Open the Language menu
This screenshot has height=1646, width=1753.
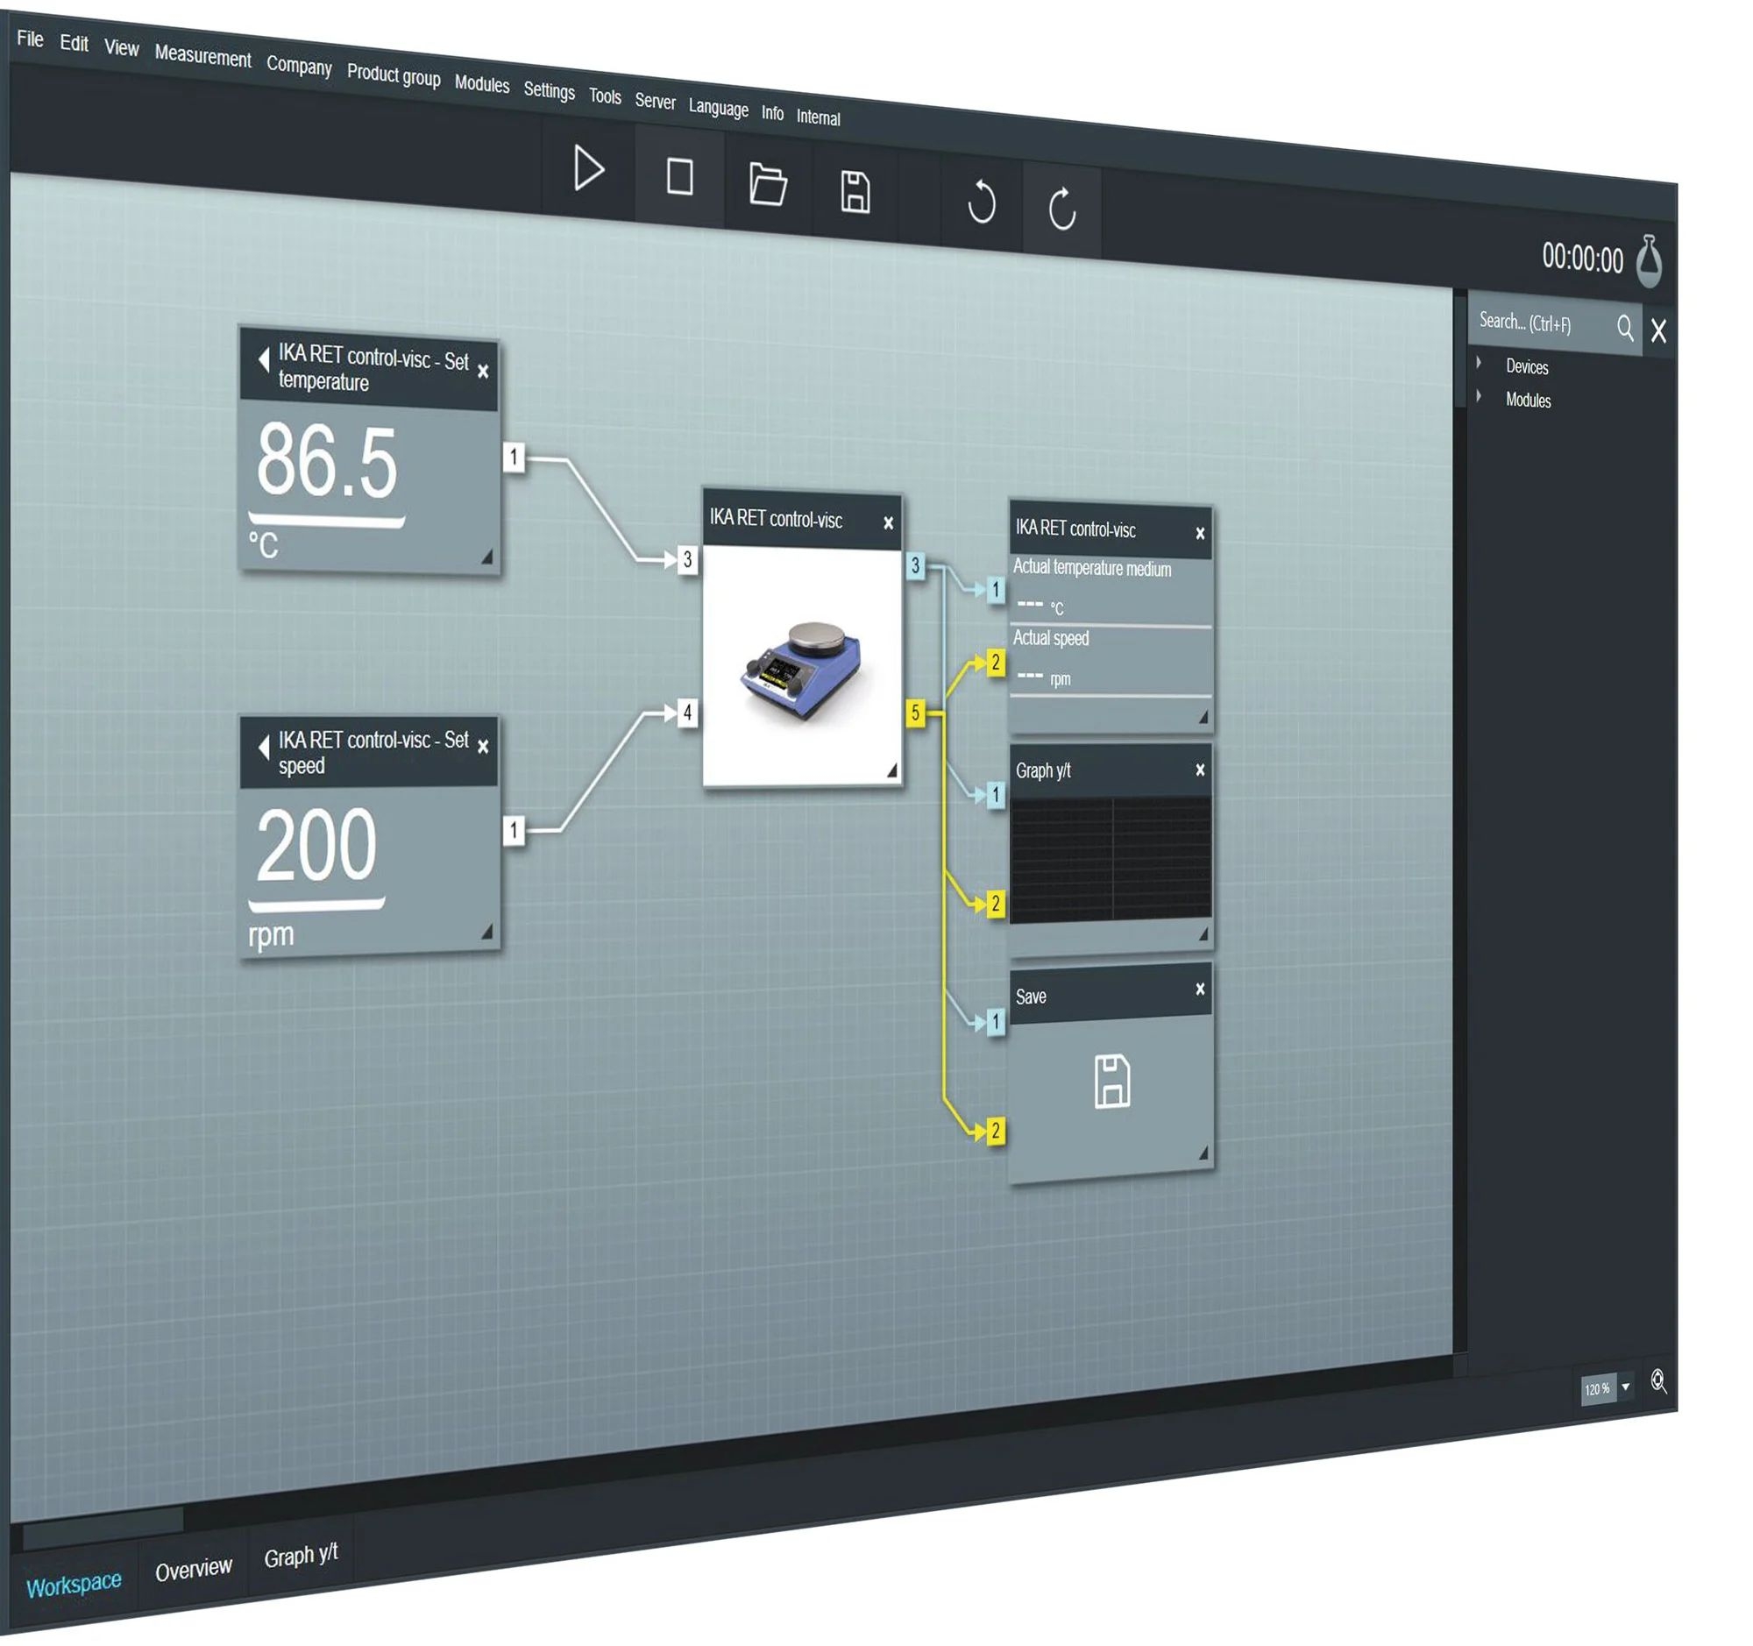(718, 108)
